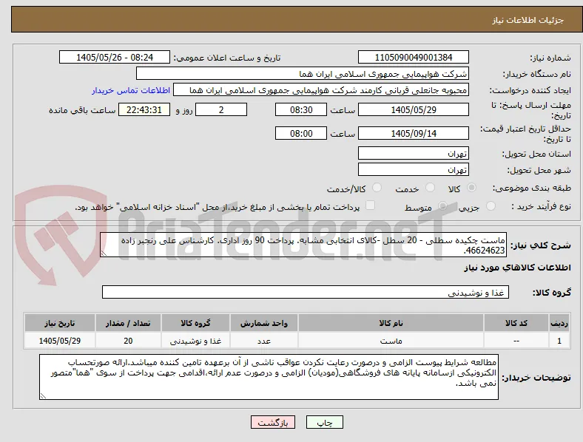583x442 pixels.
Task: Click the request creator name field
Action: (x=321, y=90)
